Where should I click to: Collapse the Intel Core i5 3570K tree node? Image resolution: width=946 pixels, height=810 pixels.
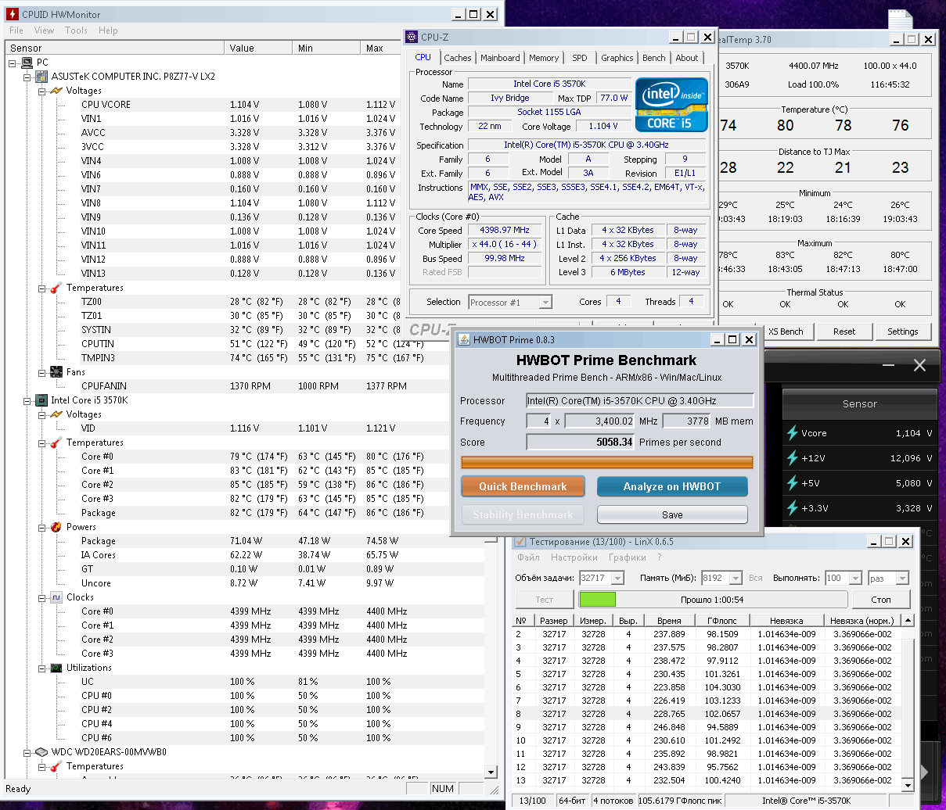pyautogui.click(x=27, y=400)
